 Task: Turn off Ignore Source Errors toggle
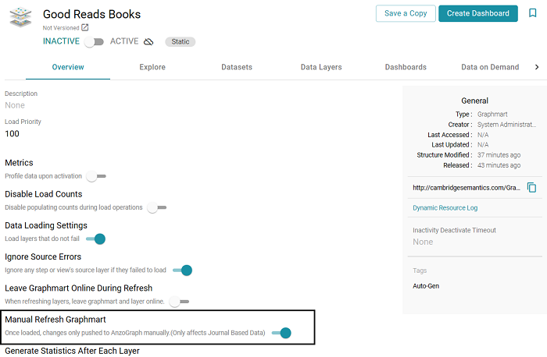[x=182, y=270]
